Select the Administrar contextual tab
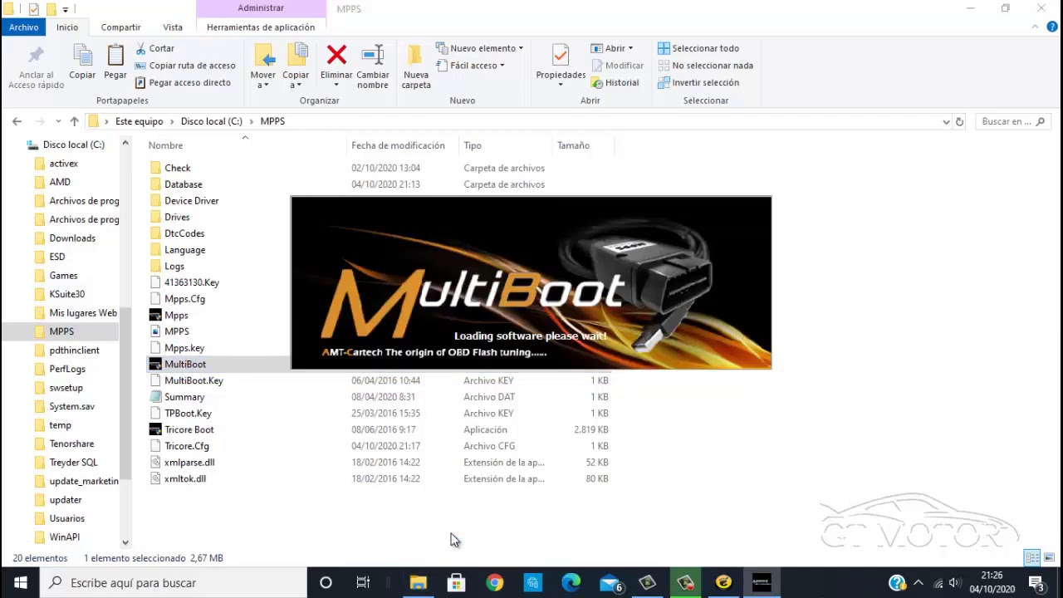Viewport: 1063px width, 598px height. [261, 8]
